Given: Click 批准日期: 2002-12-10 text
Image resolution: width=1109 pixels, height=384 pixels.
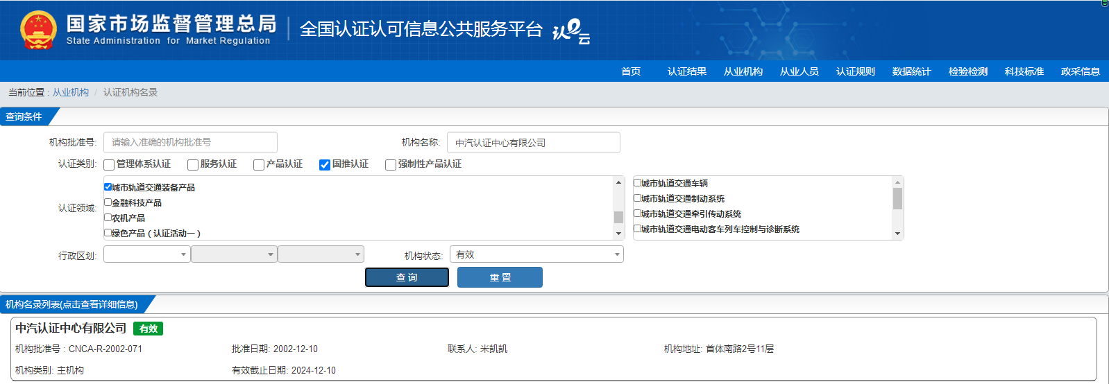Looking at the screenshot, I should 275,349.
